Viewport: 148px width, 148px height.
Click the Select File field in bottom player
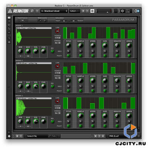tap(36, 136)
